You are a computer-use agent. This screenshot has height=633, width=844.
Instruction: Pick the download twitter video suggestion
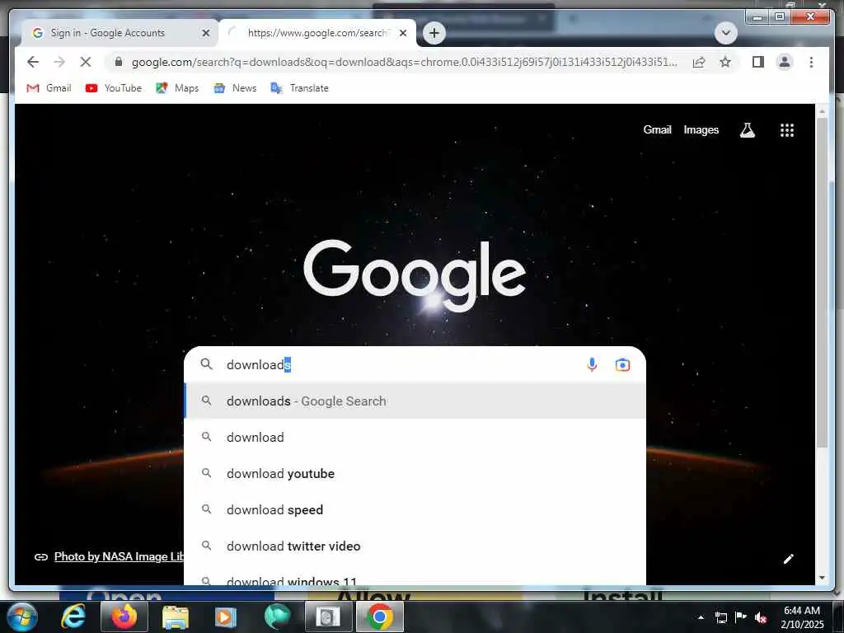point(415,546)
